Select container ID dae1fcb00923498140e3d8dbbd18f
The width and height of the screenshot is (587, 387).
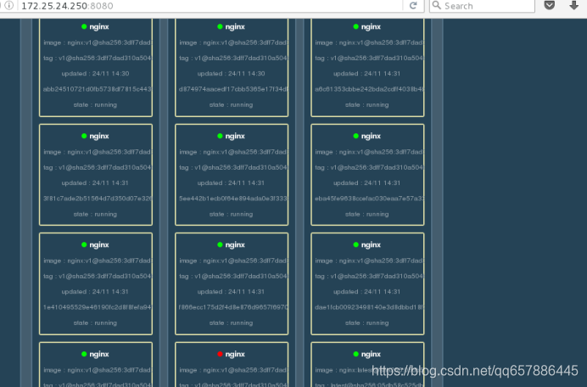[x=369, y=307]
